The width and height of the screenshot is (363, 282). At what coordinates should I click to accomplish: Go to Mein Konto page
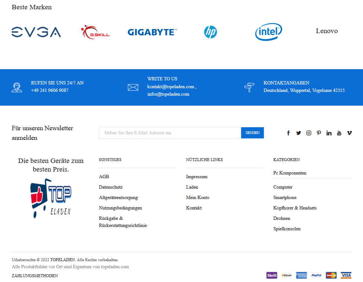point(198,198)
